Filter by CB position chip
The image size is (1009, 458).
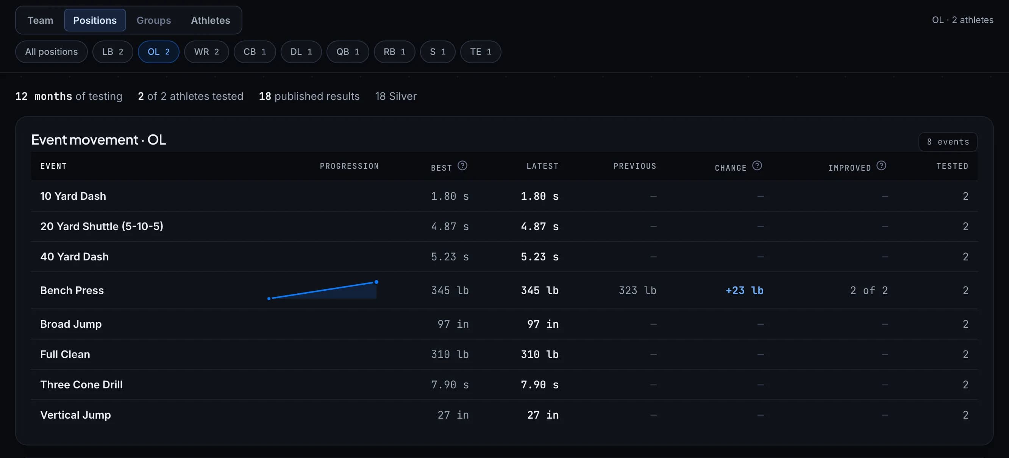(255, 52)
